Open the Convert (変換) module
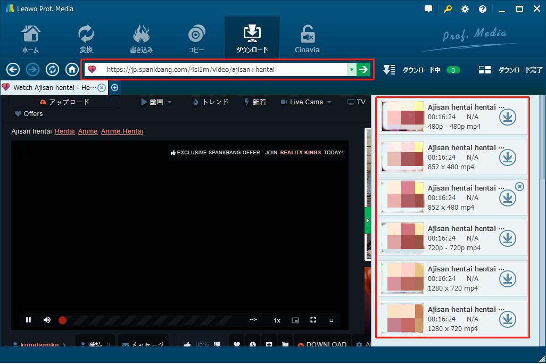 (86, 39)
